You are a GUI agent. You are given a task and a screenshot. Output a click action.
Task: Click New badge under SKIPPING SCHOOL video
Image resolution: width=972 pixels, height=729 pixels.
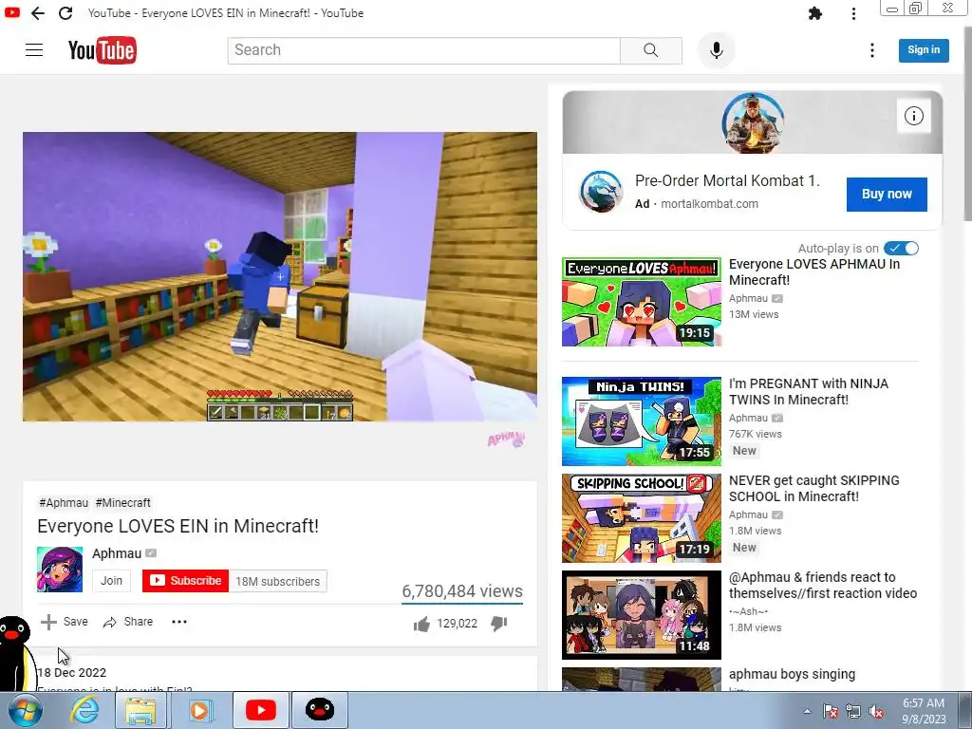click(744, 548)
